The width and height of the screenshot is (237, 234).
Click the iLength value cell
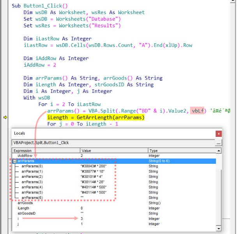82,208
